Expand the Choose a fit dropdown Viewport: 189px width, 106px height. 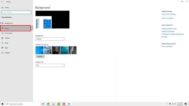(x=50, y=65)
